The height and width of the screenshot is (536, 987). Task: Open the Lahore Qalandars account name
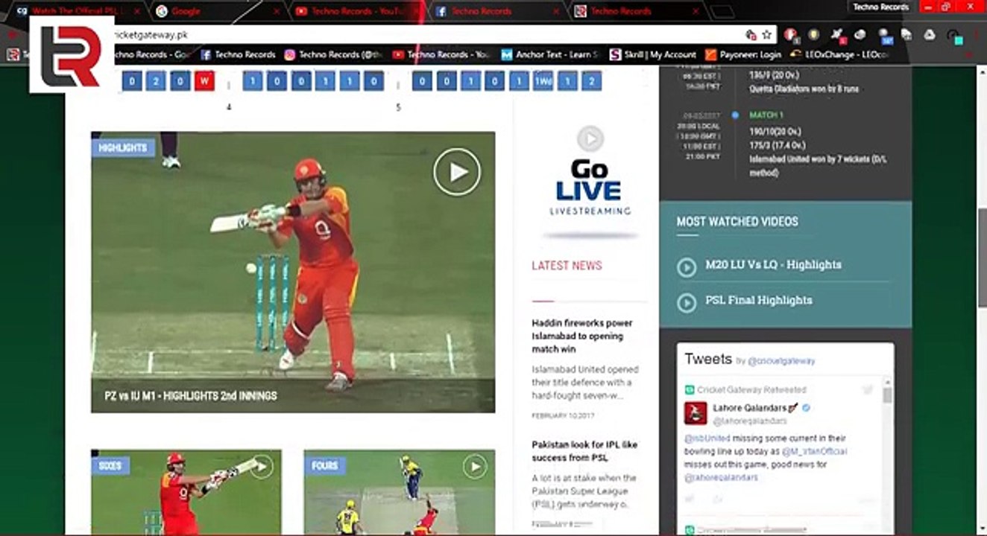(750, 408)
